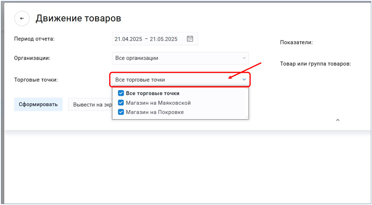Go back using the left arrow button
The height and width of the screenshot is (205, 372).
point(22,19)
